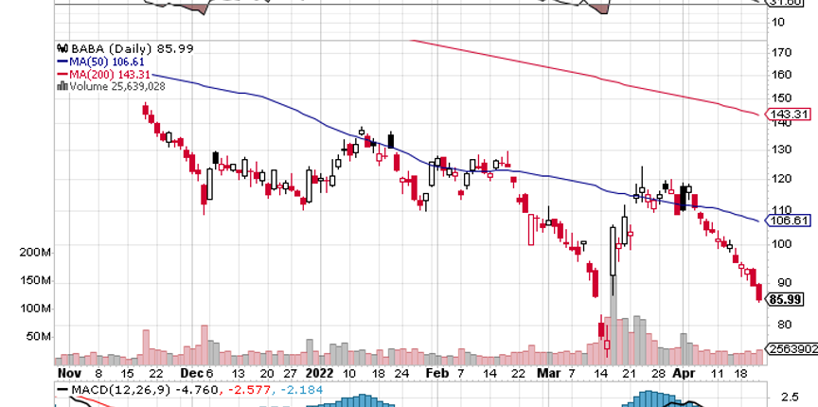Click the Dec month label

click(x=193, y=374)
